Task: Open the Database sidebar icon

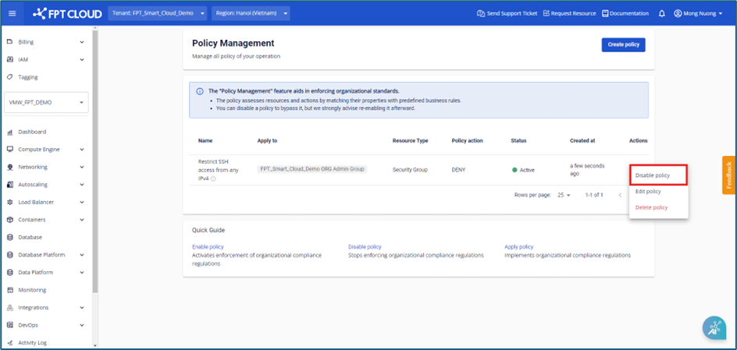Action: pyautogui.click(x=10, y=237)
